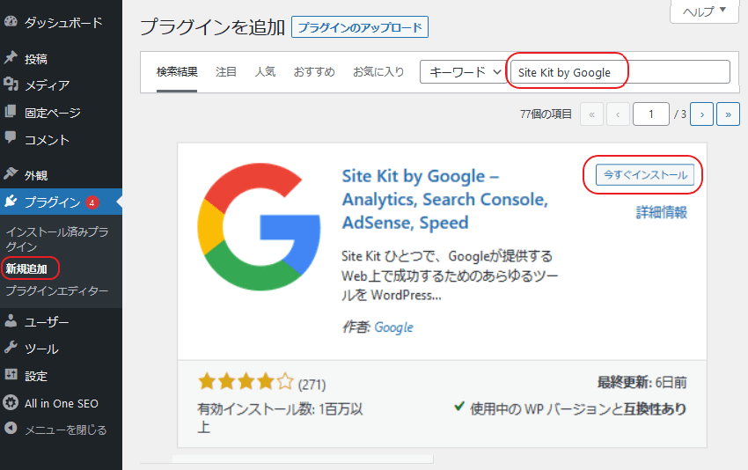Switch to the 人気 tab
Viewport: 748px width, 470px height.
pos(265,72)
